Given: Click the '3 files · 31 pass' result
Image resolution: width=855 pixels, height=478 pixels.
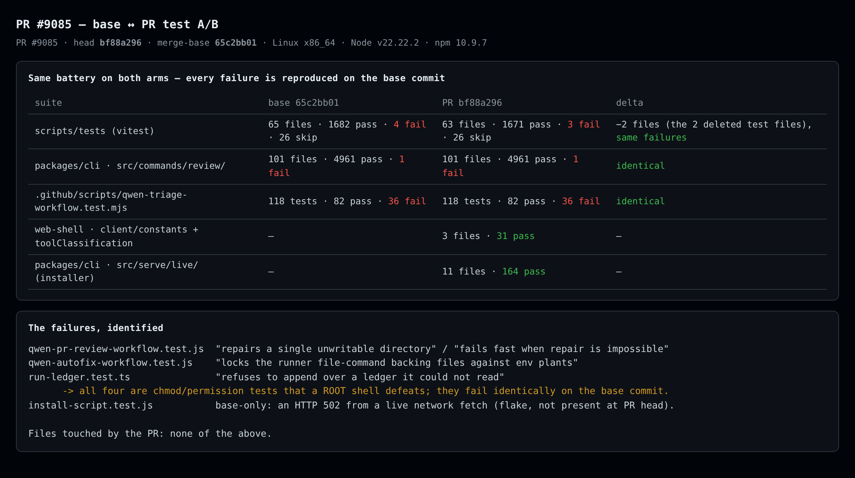Looking at the screenshot, I should (x=488, y=236).
